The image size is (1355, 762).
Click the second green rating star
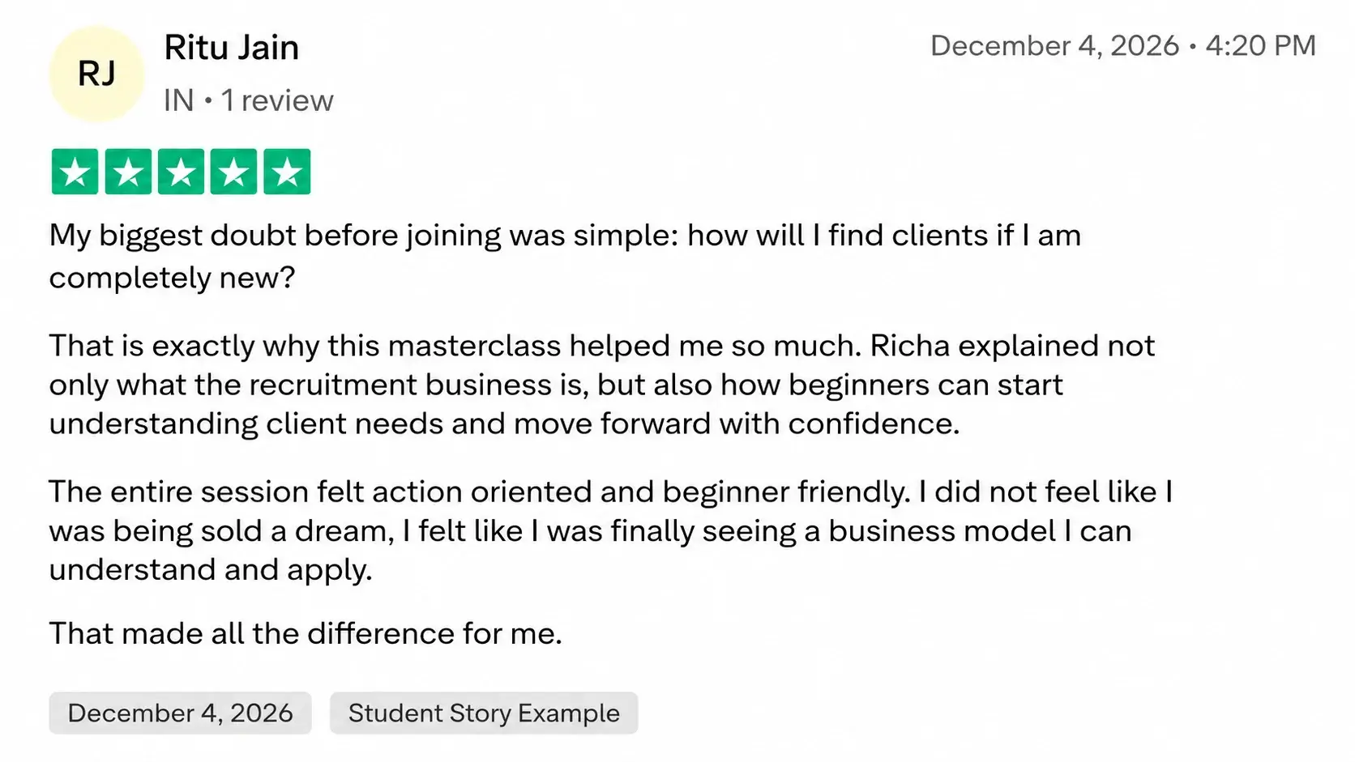[x=128, y=172]
